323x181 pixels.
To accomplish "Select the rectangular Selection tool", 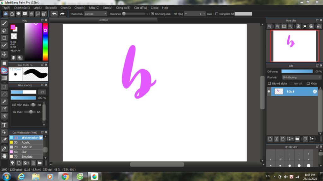I will [x=4, y=87].
